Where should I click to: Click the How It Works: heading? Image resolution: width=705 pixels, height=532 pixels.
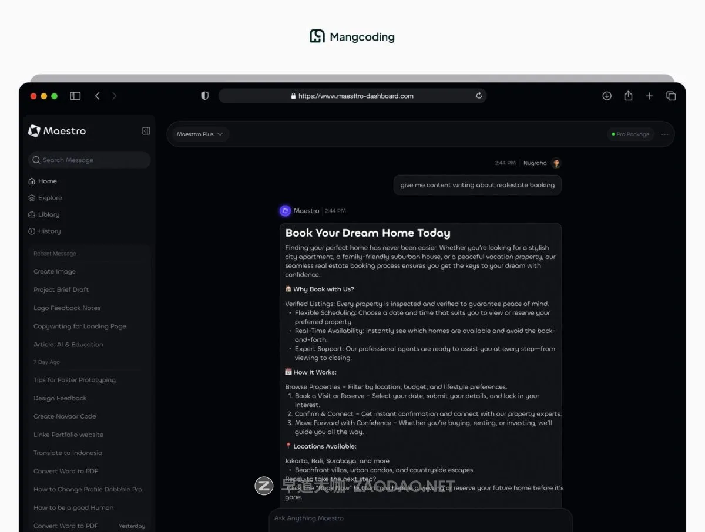[x=310, y=372]
